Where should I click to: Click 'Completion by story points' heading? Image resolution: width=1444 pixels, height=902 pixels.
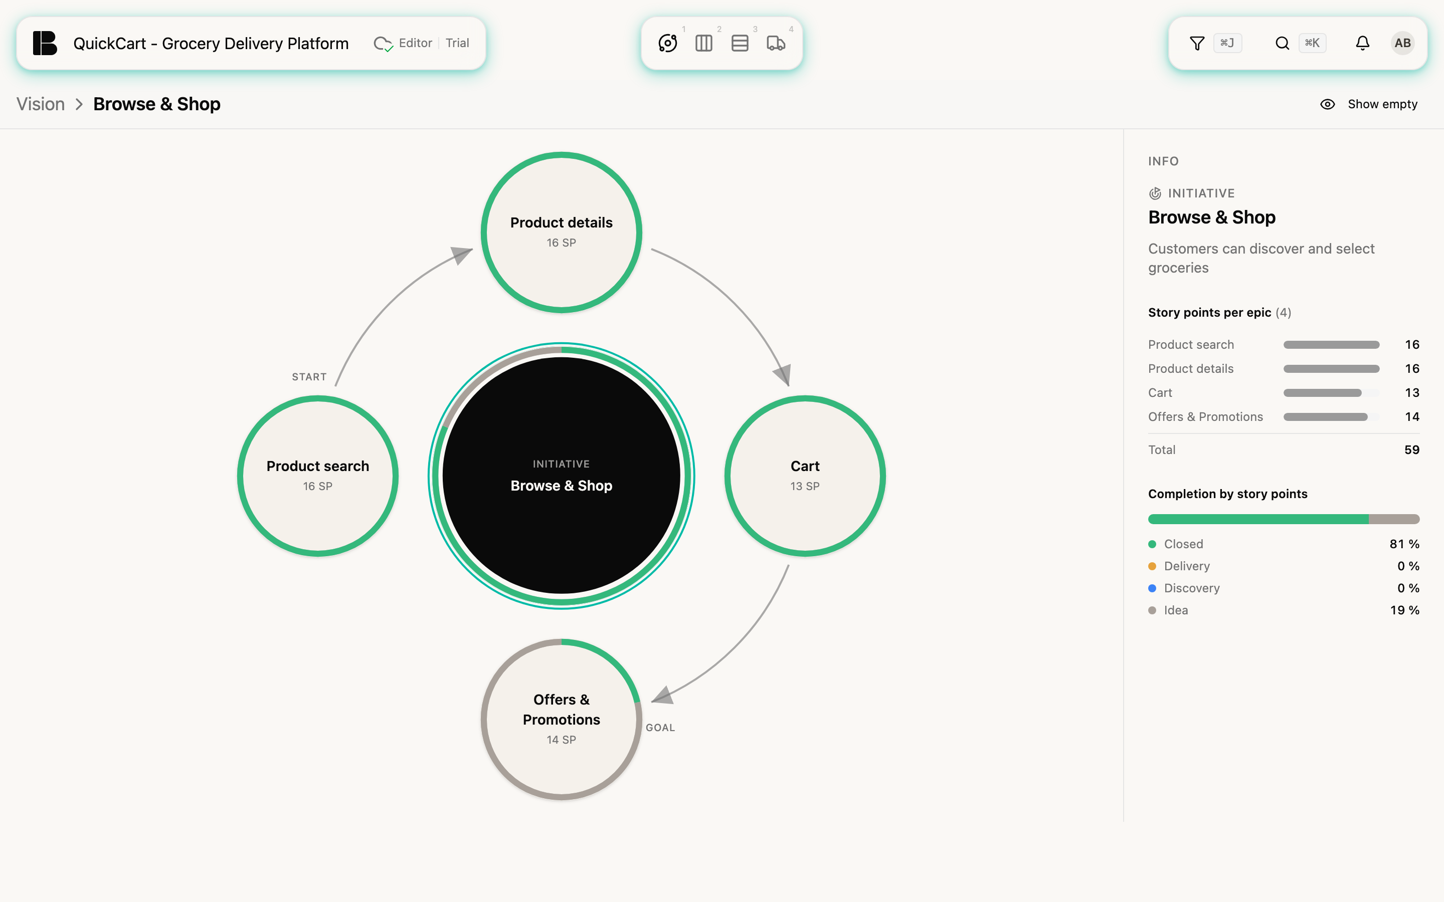(x=1227, y=494)
